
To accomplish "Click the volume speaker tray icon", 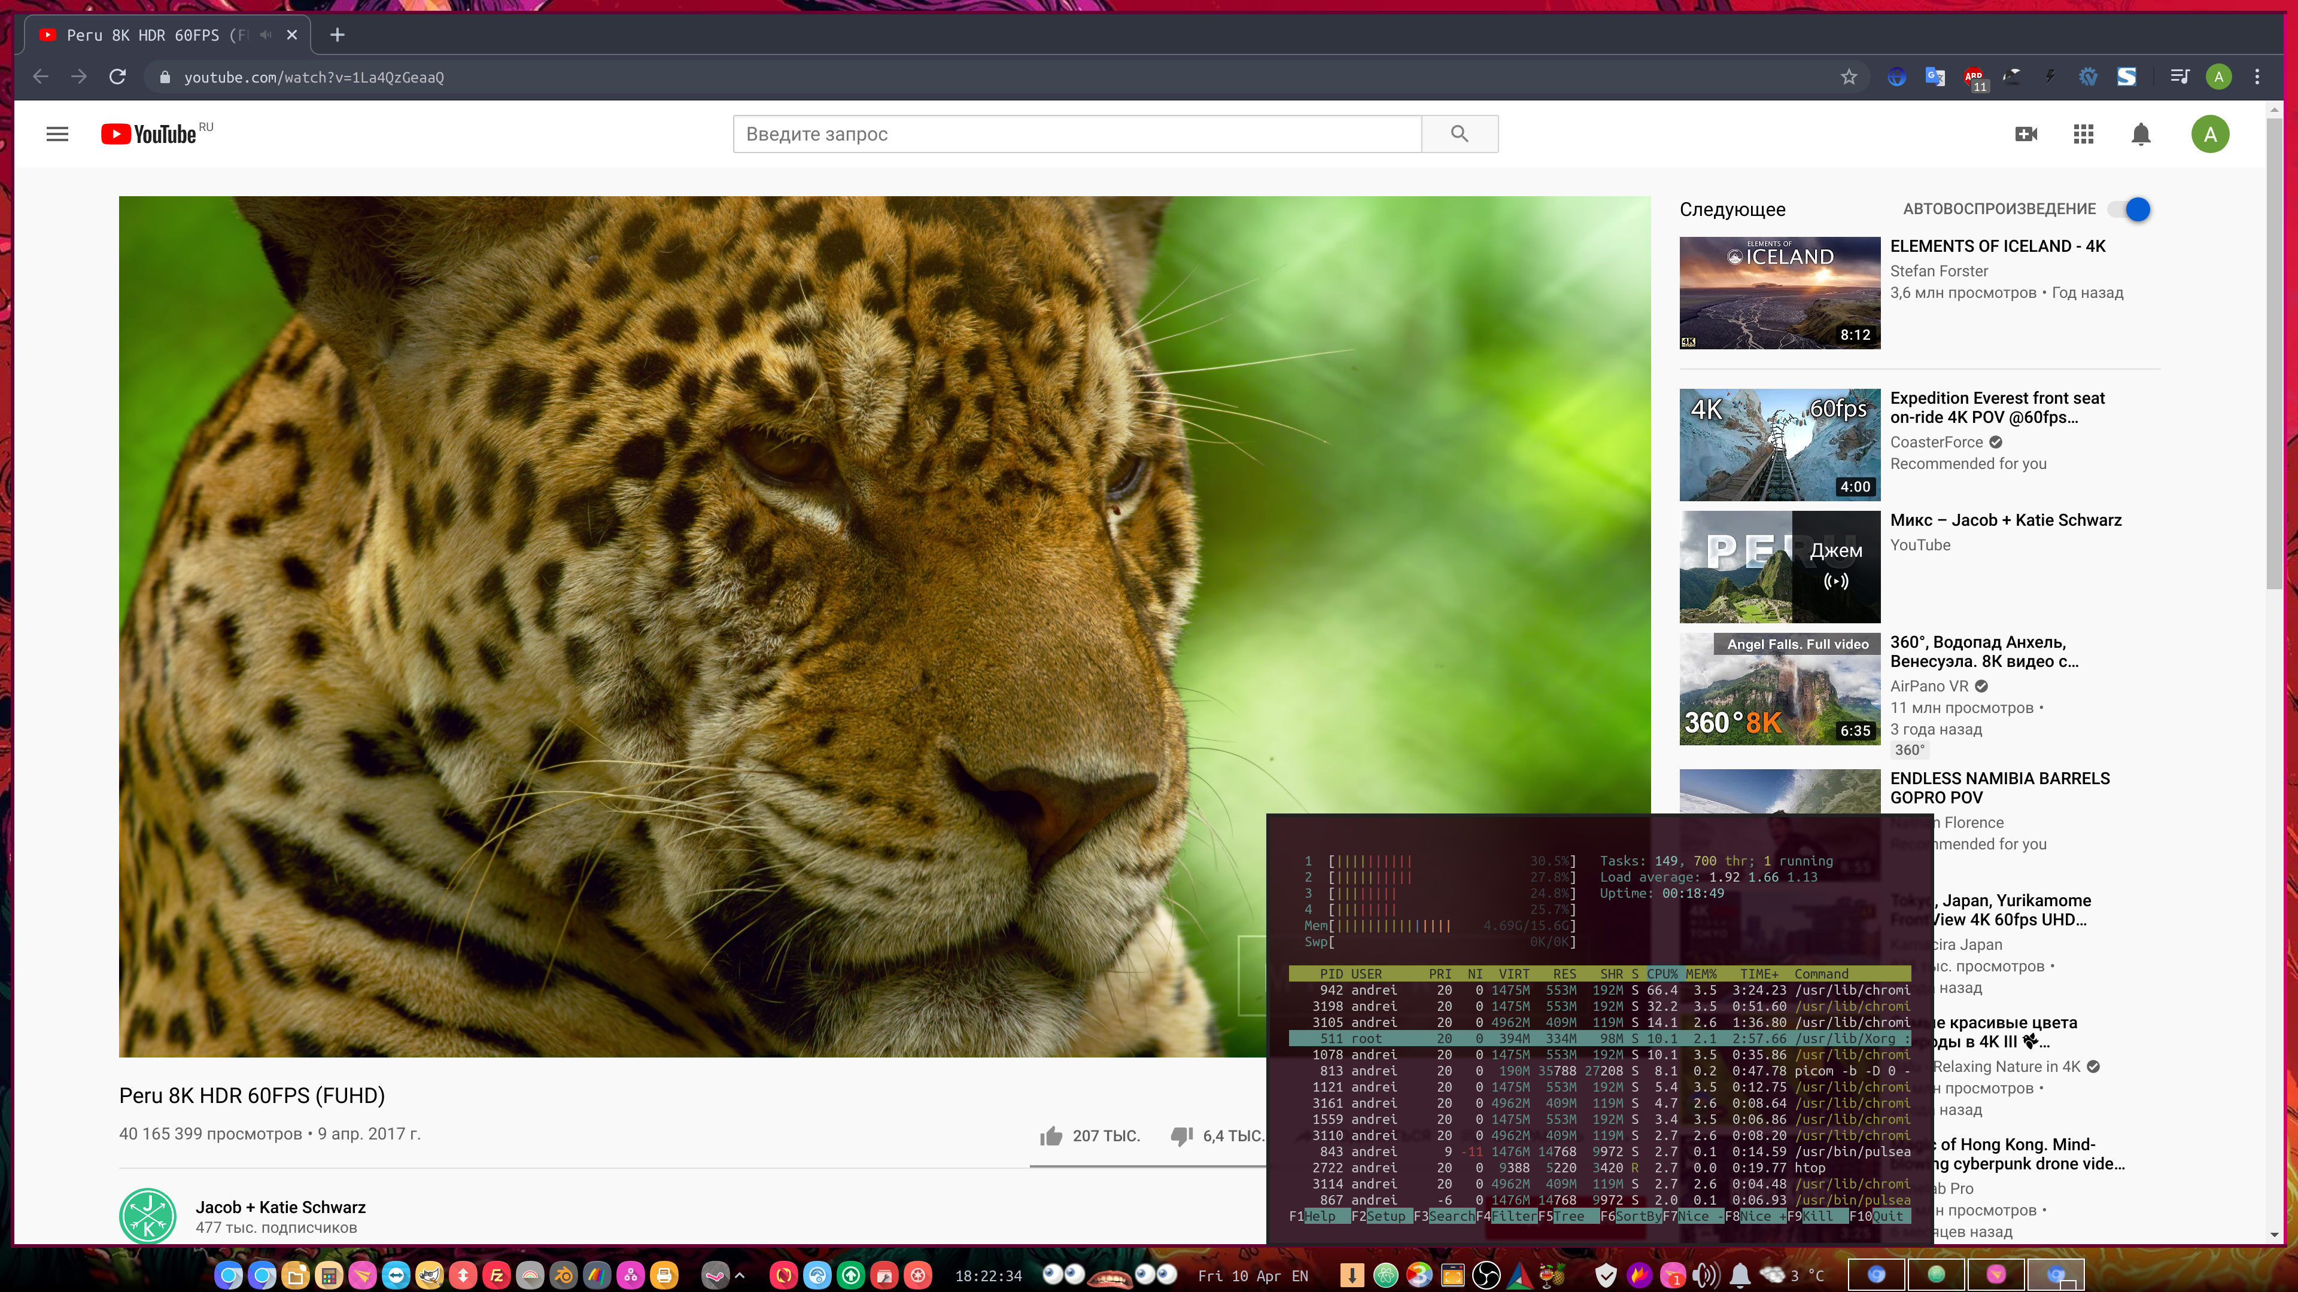I will [x=1706, y=1275].
